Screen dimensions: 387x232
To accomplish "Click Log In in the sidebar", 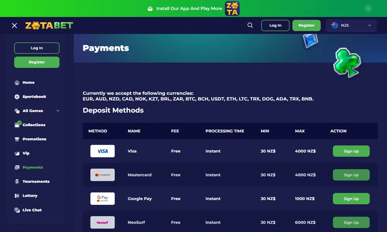I will 37,48.
